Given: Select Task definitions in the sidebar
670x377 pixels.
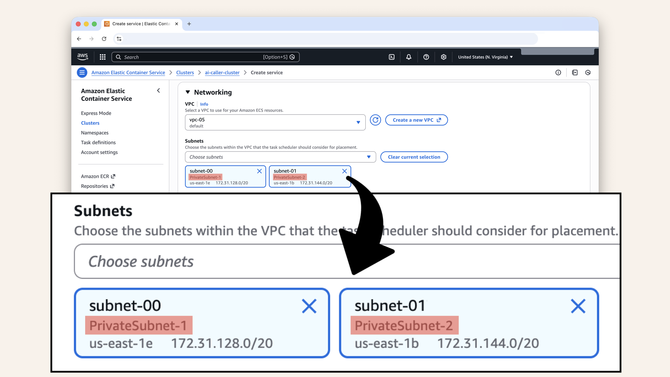Looking at the screenshot, I should pos(98,142).
